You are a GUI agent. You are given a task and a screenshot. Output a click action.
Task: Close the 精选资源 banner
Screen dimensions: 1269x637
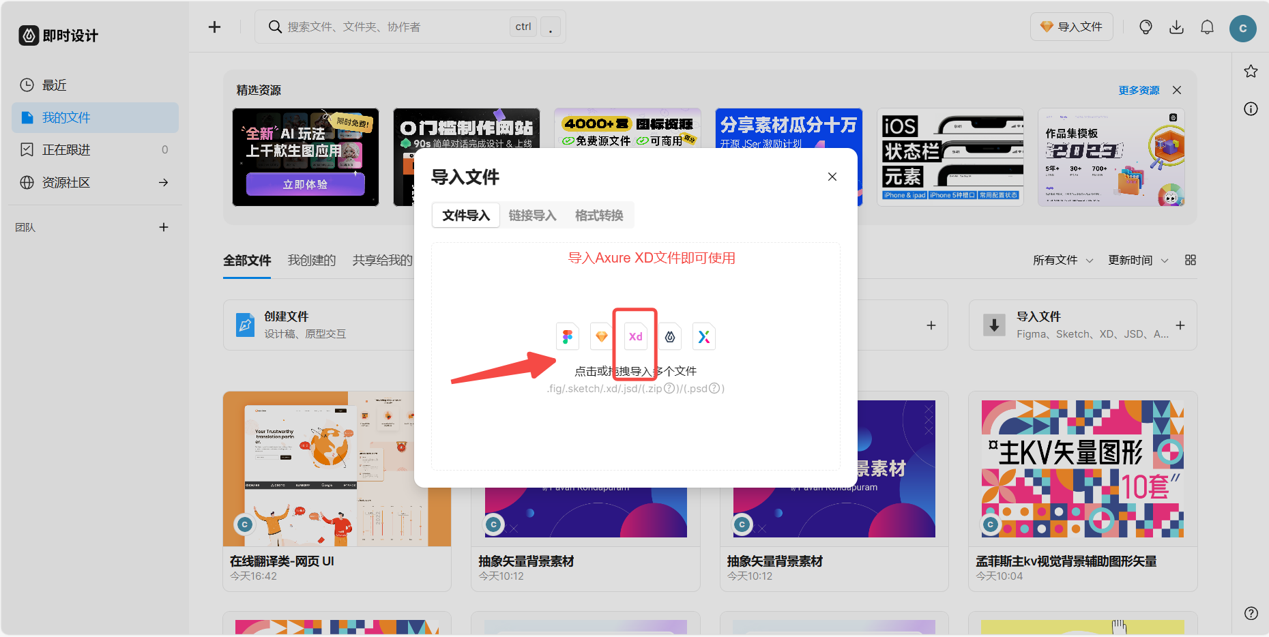[1177, 90]
